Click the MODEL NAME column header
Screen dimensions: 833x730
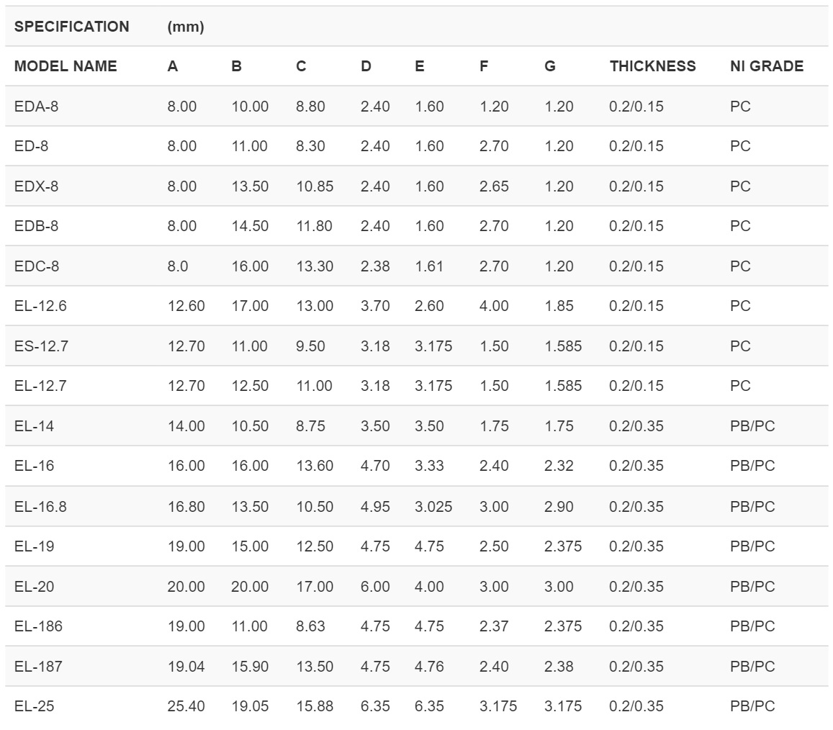[x=66, y=66]
